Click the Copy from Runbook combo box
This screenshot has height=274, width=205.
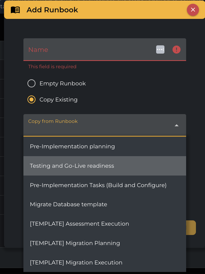pos(101,125)
